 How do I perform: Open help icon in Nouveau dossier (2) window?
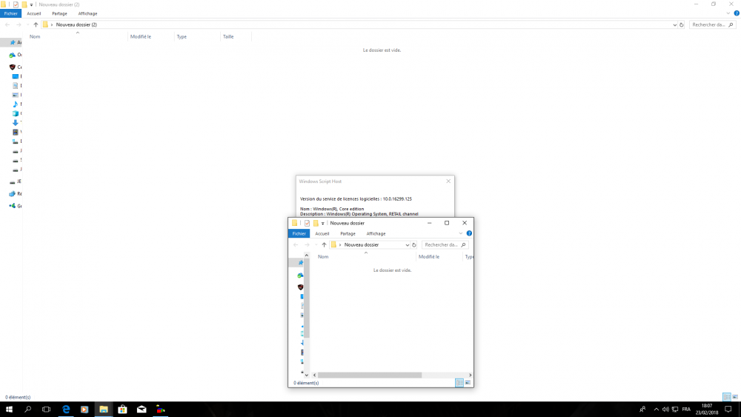pyautogui.click(x=737, y=13)
